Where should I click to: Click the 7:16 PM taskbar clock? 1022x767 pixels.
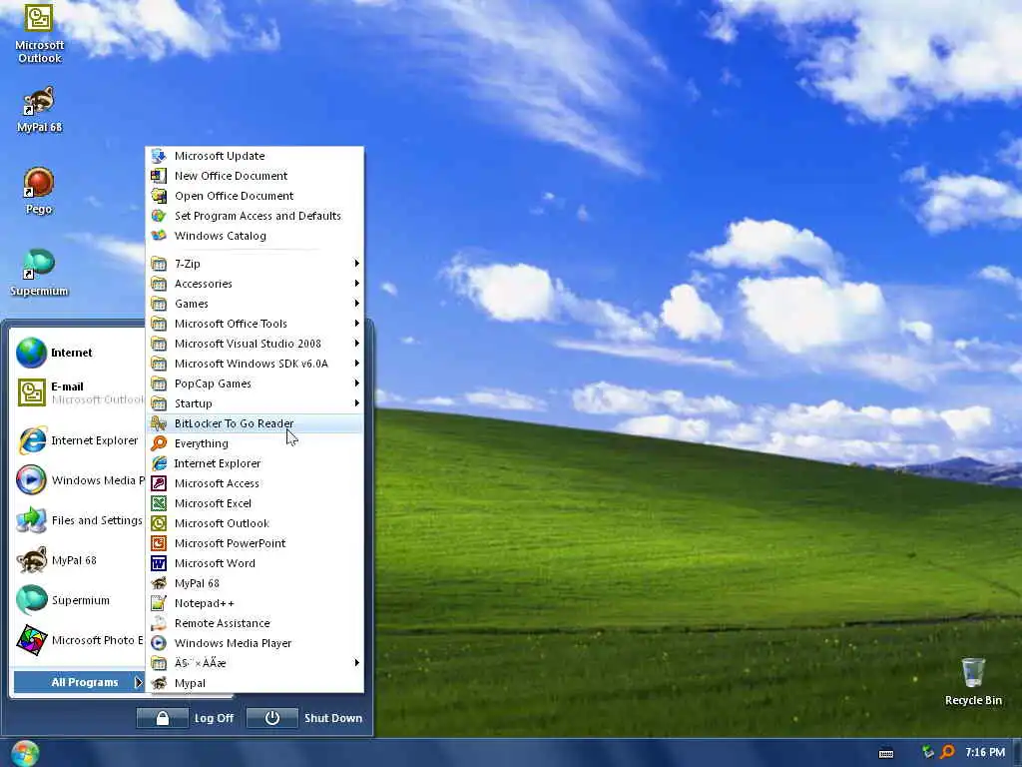(x=985, y=753)
